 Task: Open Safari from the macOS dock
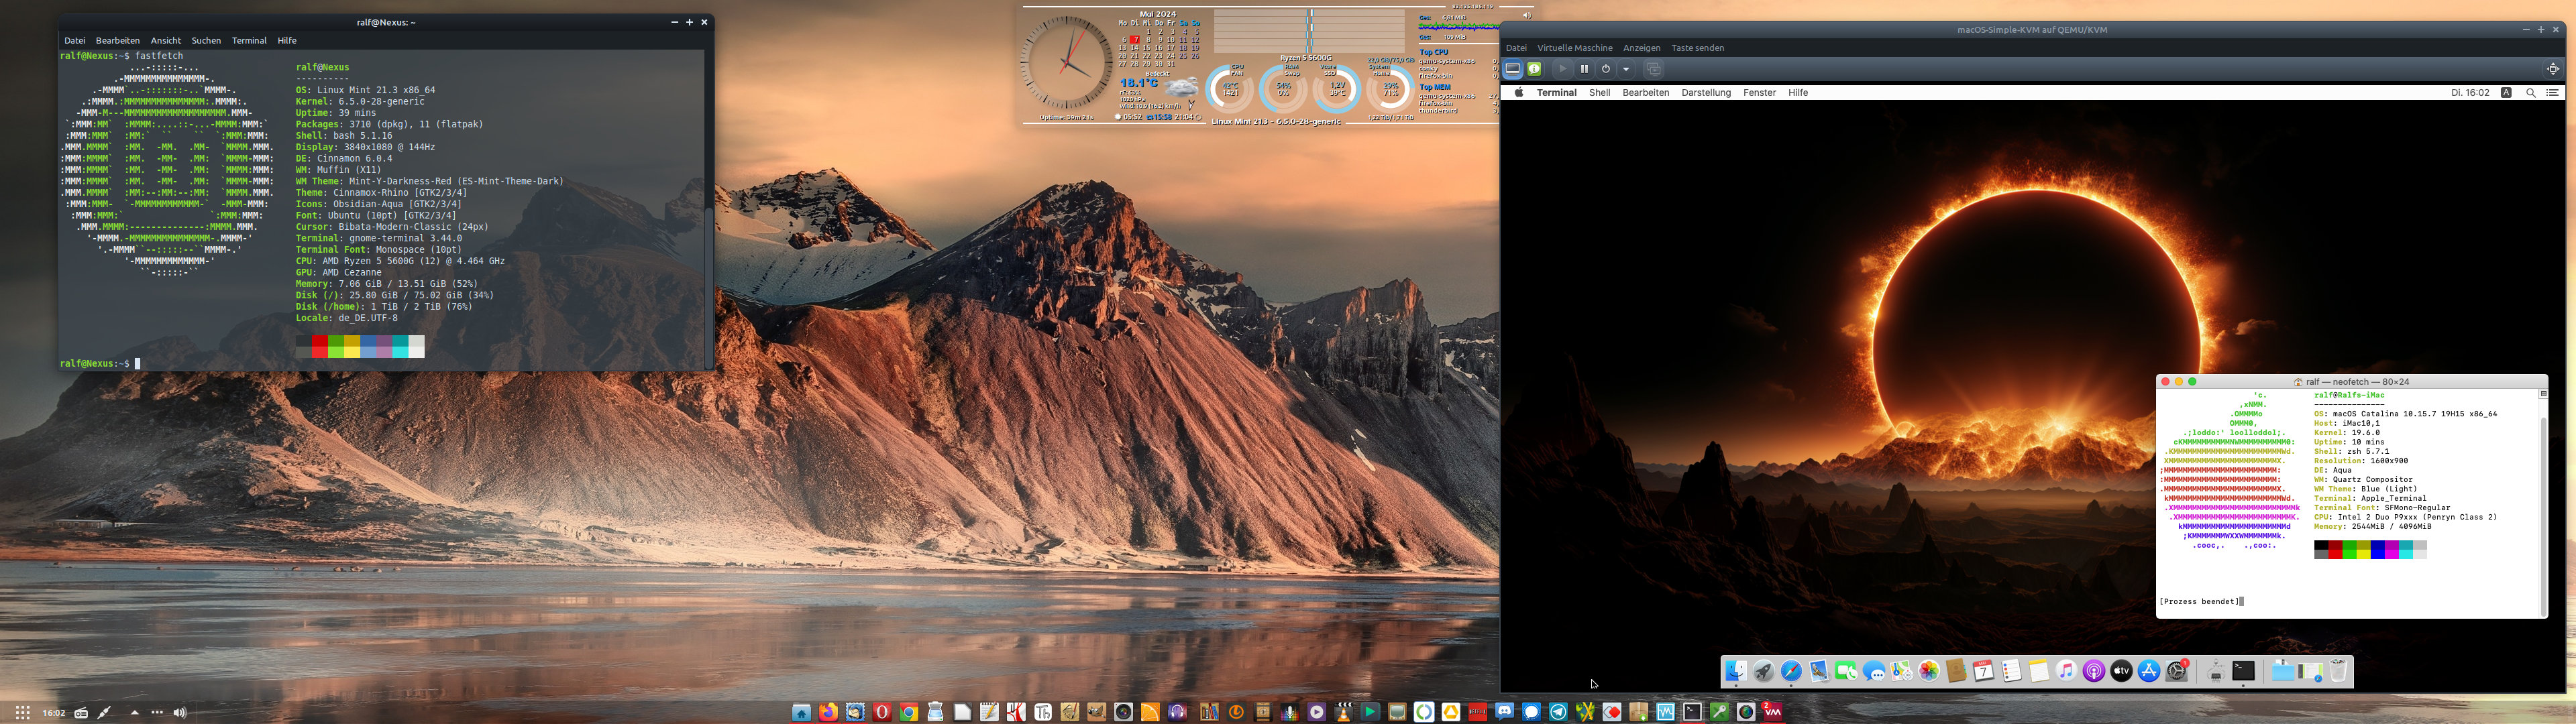(x=1791, y=672)
